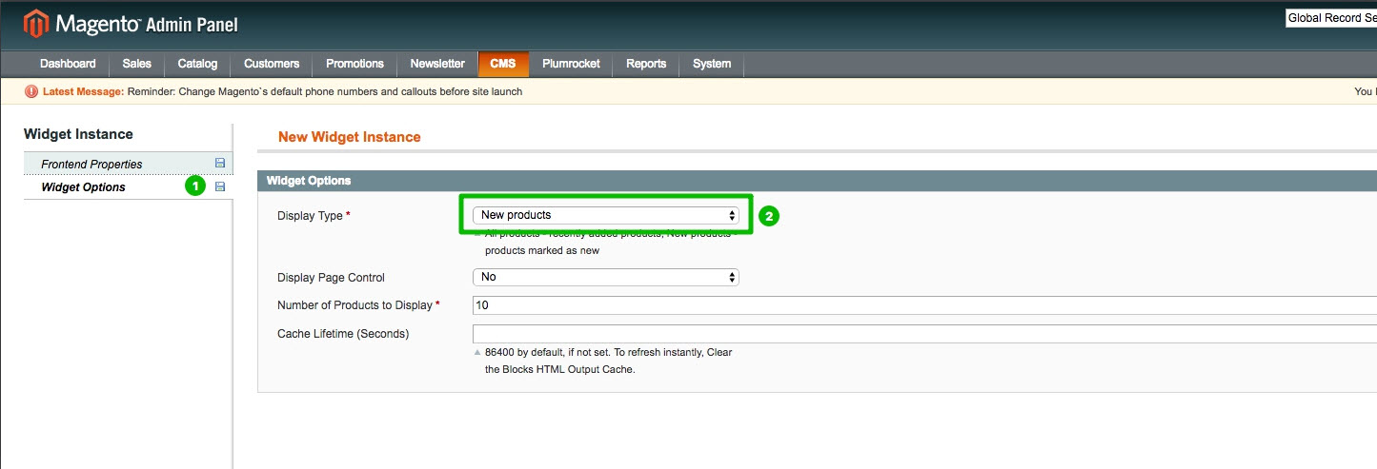The image size is (1377, 469).
Task: Select the CMS menu item
Action: point(502,64)
